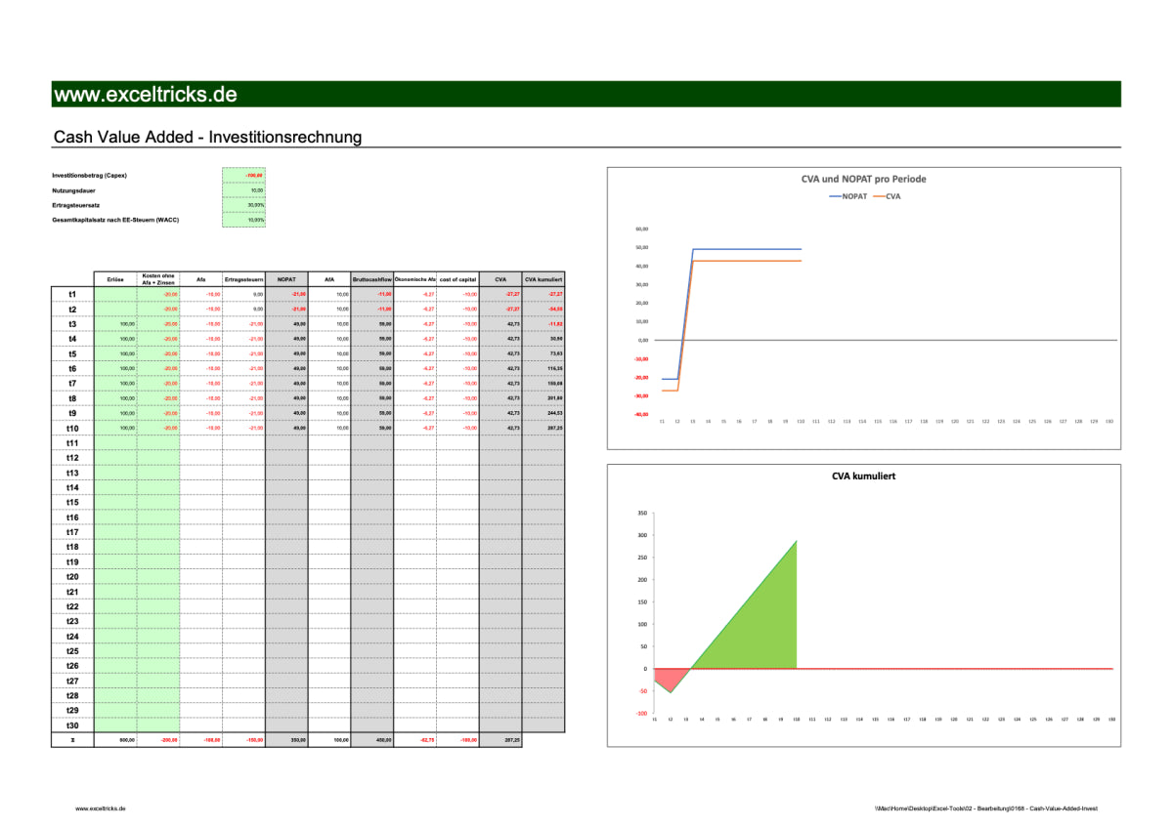Click the 'Investitionsbetrag (Capex)' label
The height and width of the screenshot is (828, 1173).
90,176
